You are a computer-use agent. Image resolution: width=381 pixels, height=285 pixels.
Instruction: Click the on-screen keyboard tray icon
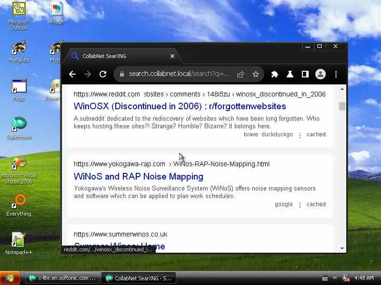coord(325,278)
